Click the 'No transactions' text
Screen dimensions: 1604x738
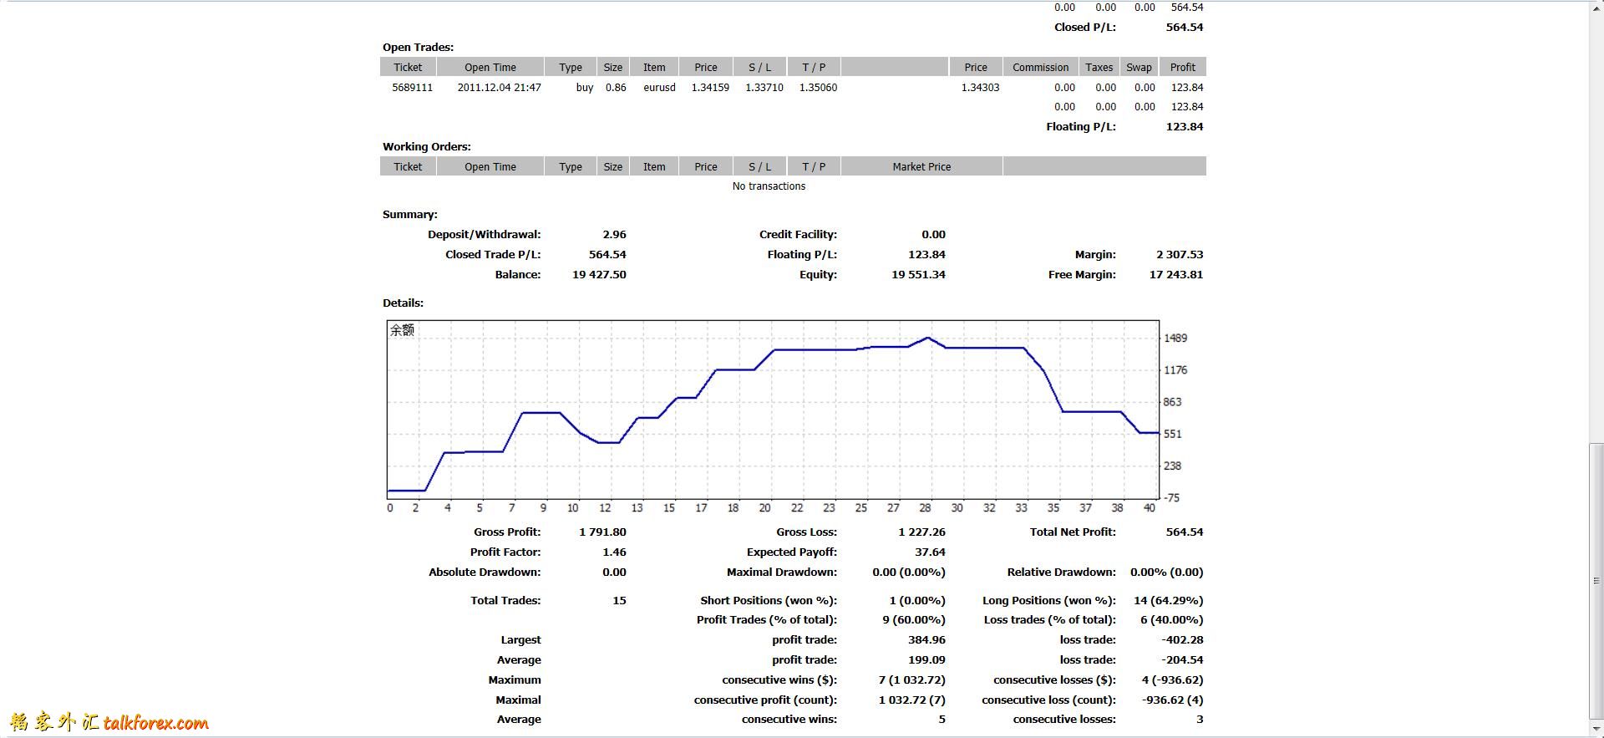point(769,186)
